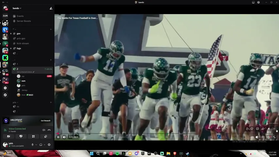Viewport: 279px width, 157px height.
Task: Open the invite people icon beside bando
Action: 51,8
